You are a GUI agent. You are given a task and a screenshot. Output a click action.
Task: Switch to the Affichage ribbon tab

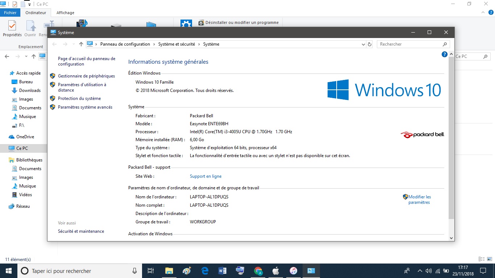click(65, 13)
